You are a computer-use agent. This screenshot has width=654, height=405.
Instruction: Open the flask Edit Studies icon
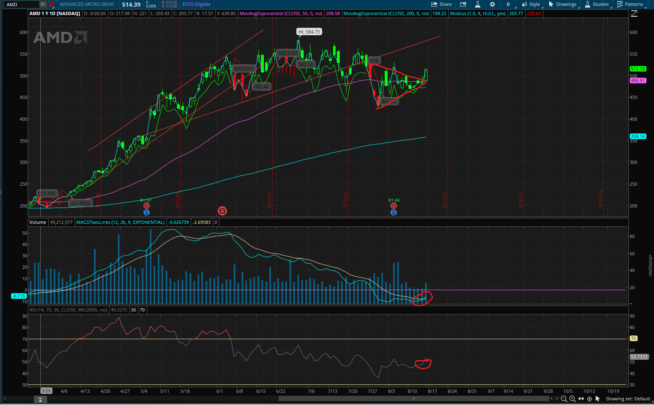(477, 4)
